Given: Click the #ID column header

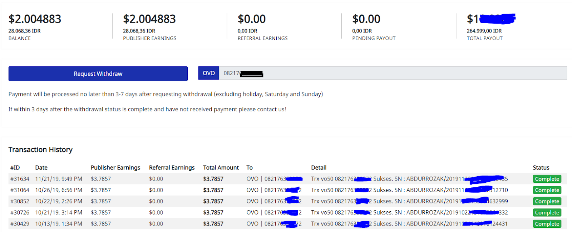Looking at the screenshot, I should (x=15, y=167).
